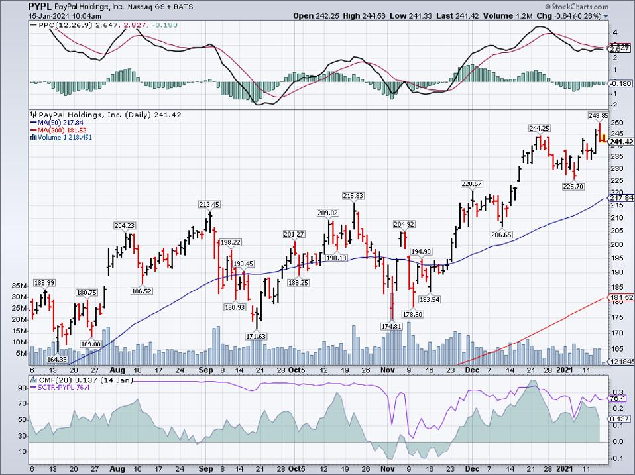Click the 206.65 low price label
Viewport: 635px width, 475px height.
pyautogui.click(x=502, y=235)
